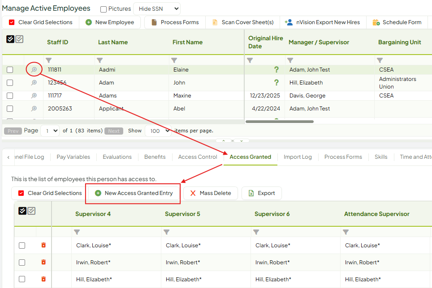Click Staff ID column filter icon
Viewport: 432px width, 288px height.
[49, 60]
